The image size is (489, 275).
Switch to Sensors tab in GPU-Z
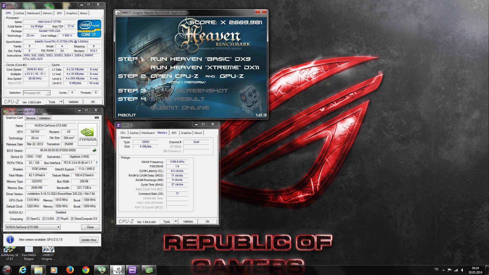coord(31,118)
